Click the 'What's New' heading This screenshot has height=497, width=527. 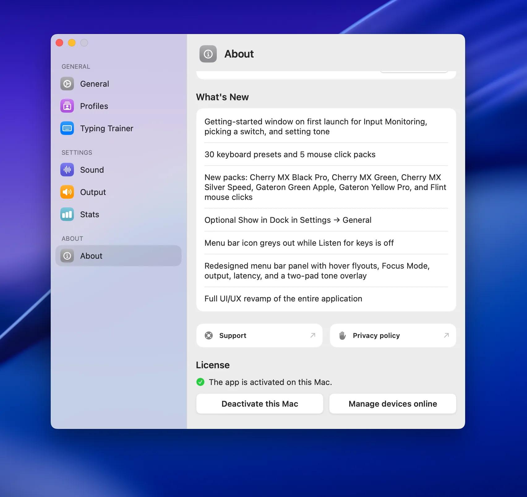tap(222, 97)
